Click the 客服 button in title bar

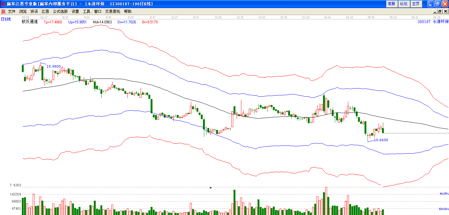click(391, 4)
